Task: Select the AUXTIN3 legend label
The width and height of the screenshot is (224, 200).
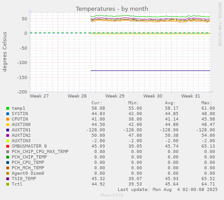Action: coord(21,141)
